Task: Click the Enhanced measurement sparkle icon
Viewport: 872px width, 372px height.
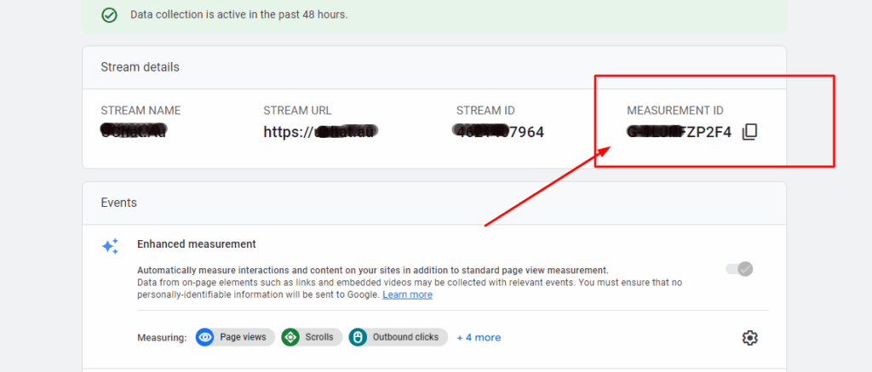Action: click(110, 246)
